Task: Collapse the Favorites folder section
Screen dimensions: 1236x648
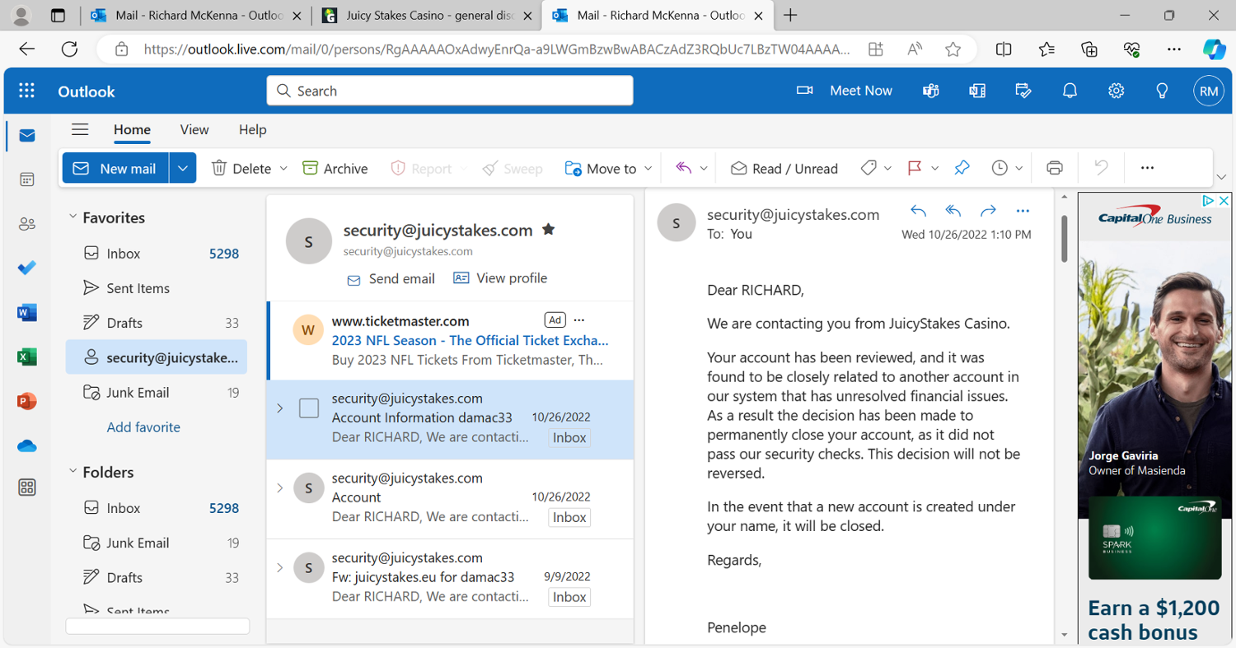Action: 73,217
